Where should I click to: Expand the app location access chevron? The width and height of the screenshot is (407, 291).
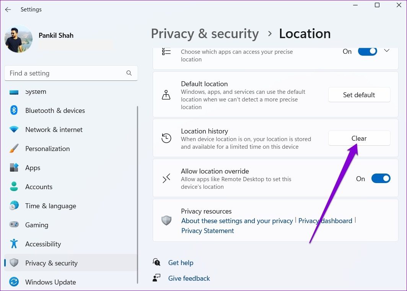[386, 51]
